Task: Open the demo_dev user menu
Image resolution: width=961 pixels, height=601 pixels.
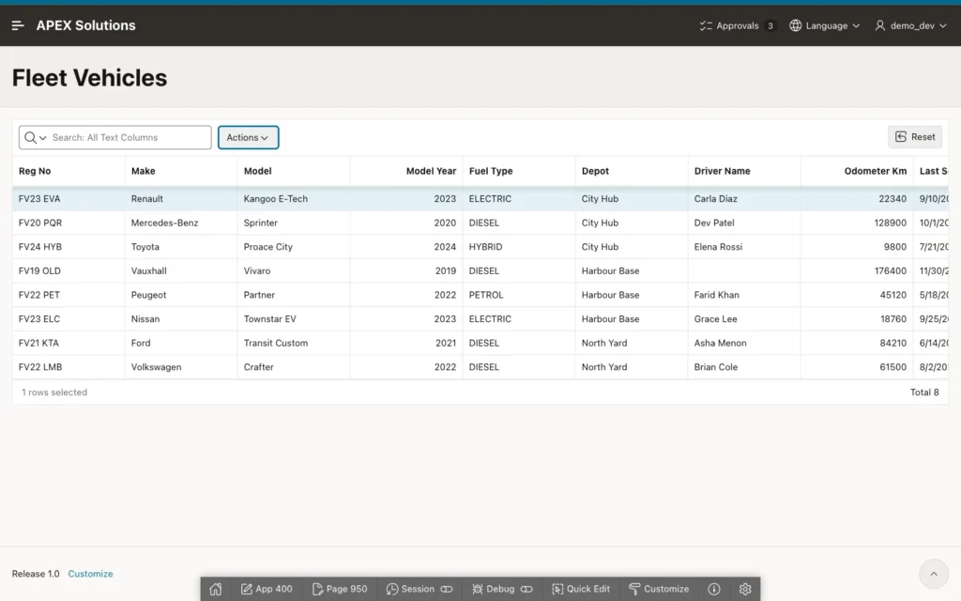Action: click(x=910, y=25)
